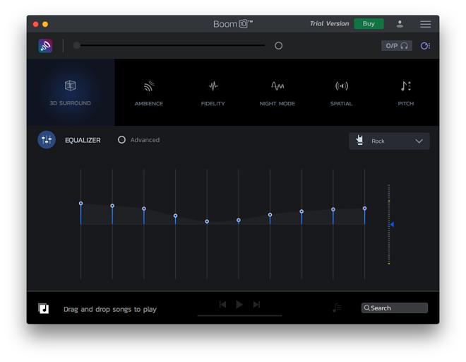Click the music library album icon
466x362 pixels.
[x=43, y=308]
